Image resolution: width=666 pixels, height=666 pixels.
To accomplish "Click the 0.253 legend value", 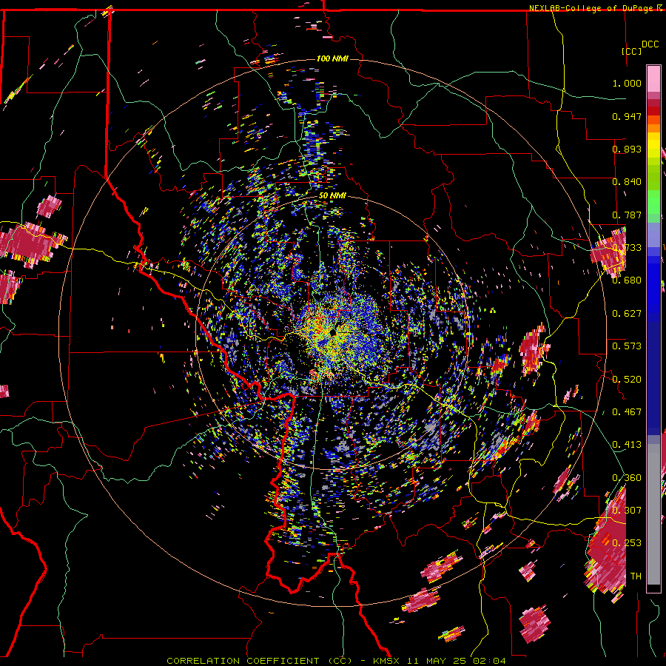I will click(627, 542).
